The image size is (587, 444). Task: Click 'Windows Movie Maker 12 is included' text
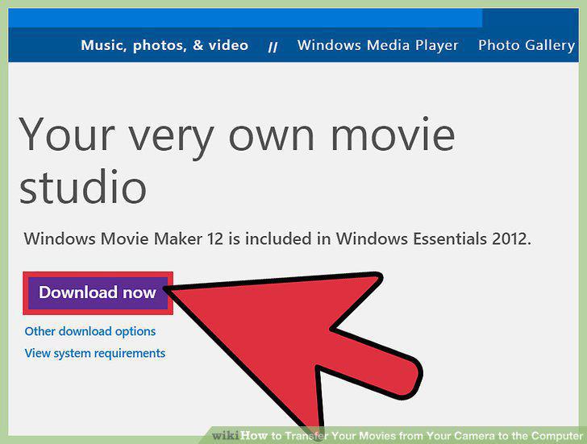168,239
